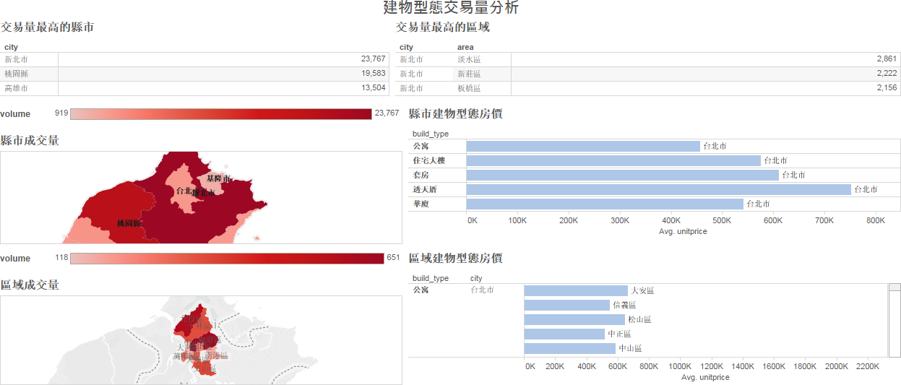
Task: Click the 區域成交量 map title
Action: pos(30,285)
